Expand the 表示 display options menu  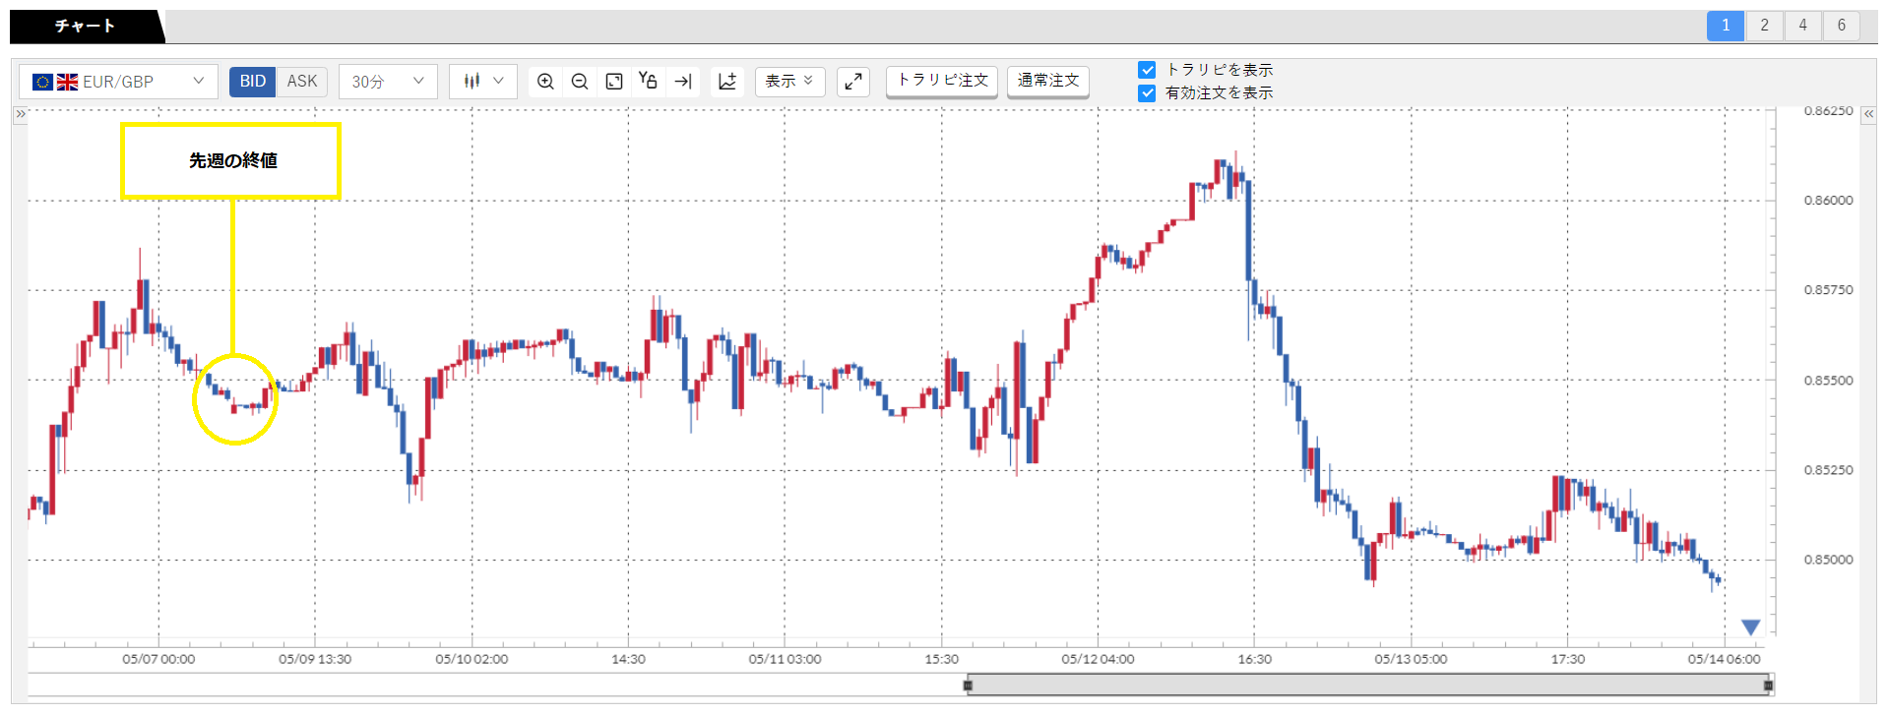(x=789, y=82)
